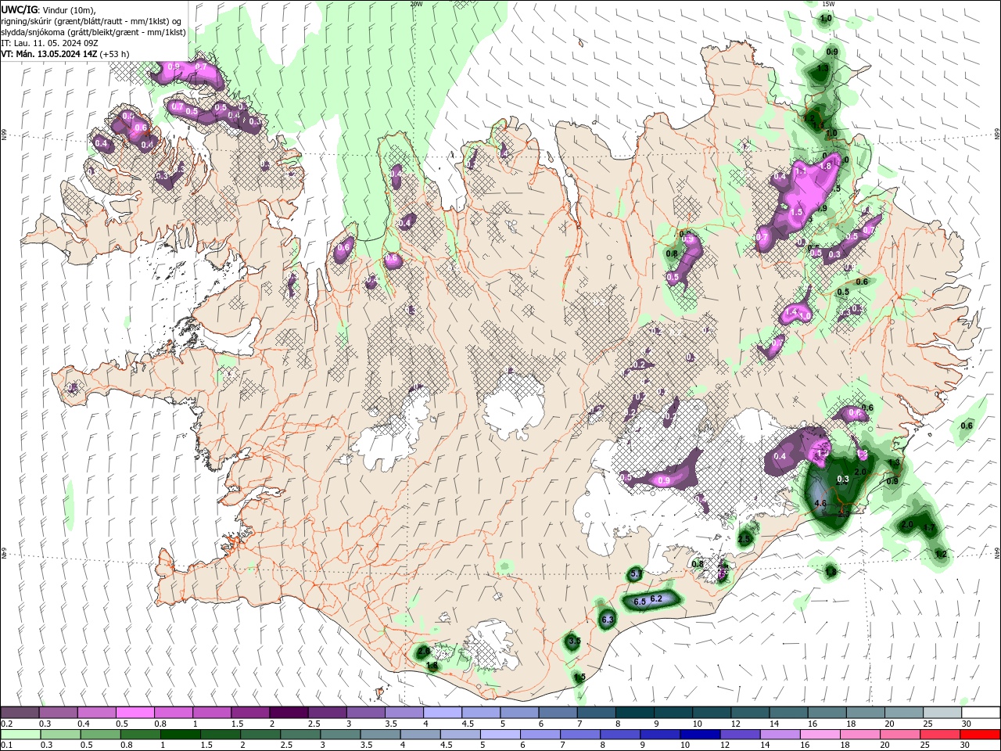Click the 'slydda/snjókoma' legend description line
1001x751 pixels.
[94, 32]
